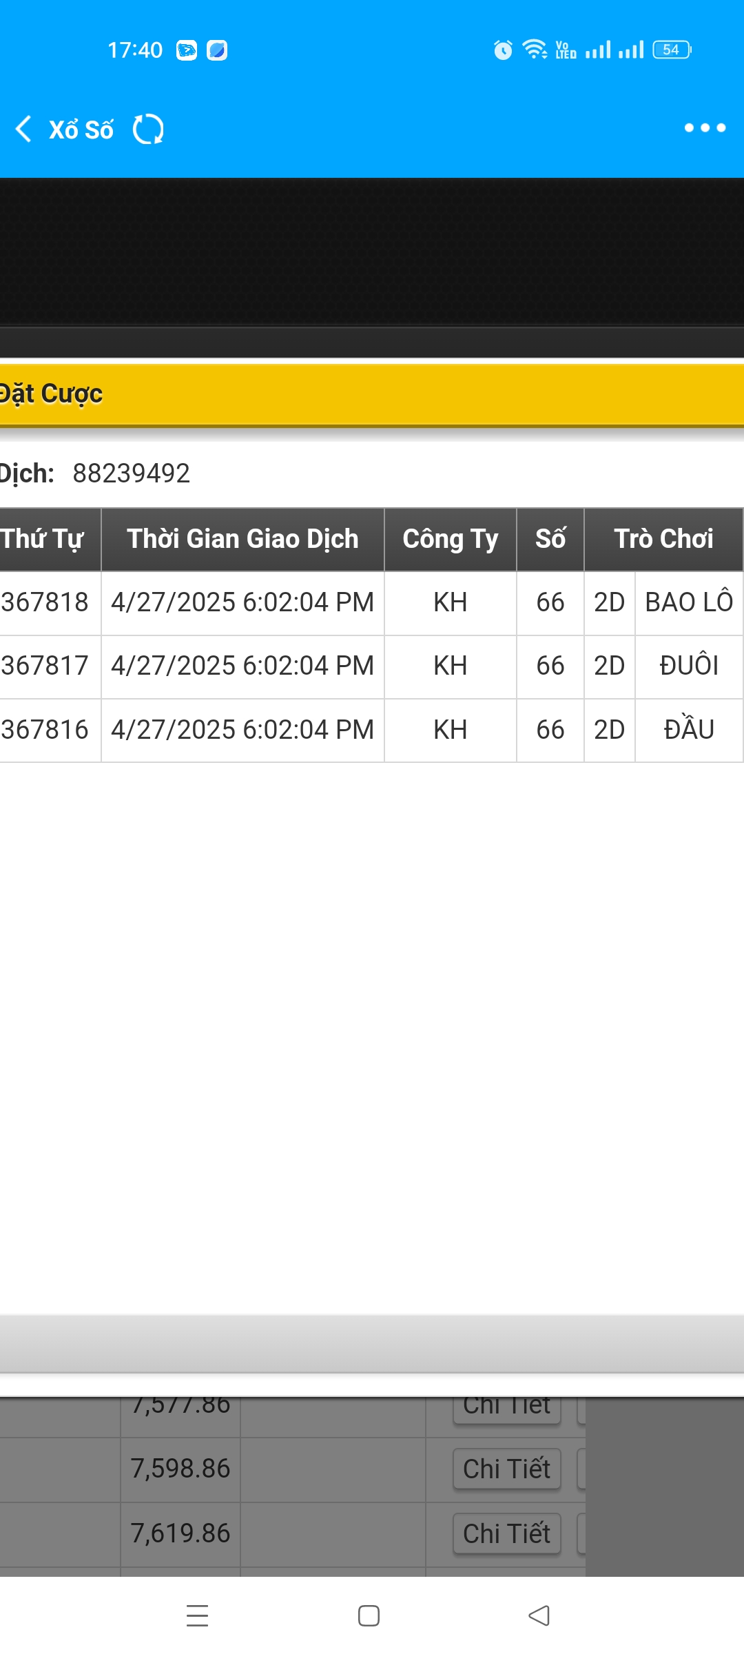Tap the battery indicator showing 54

[672, 50]
